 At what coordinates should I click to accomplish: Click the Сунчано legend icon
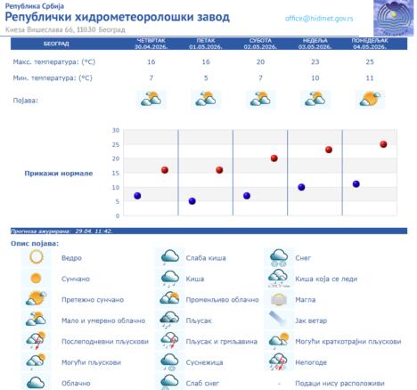36,279
